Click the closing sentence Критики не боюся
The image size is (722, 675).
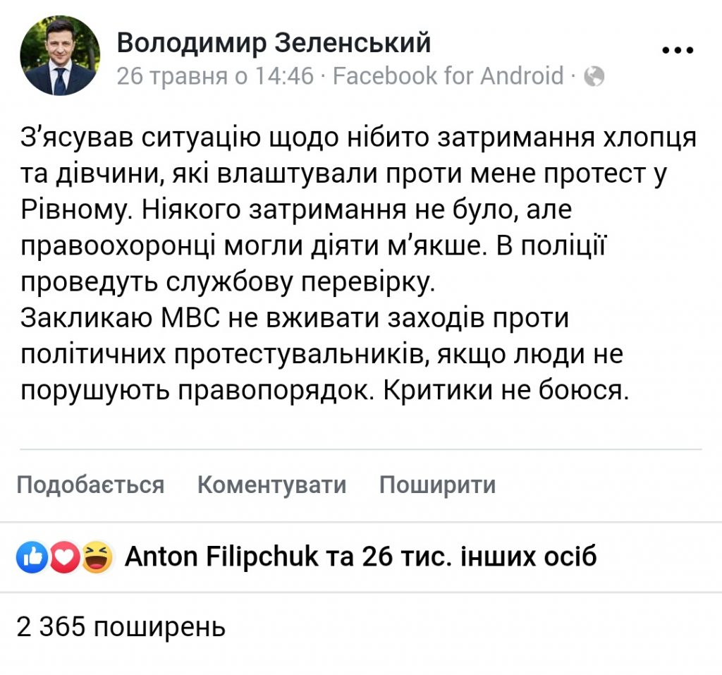pos(506,391)
